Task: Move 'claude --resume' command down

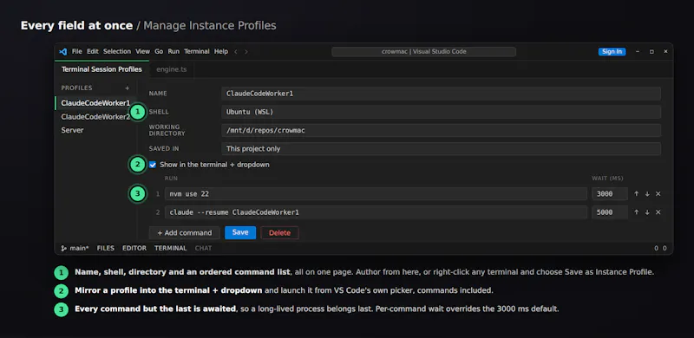Action: (647, 212)
